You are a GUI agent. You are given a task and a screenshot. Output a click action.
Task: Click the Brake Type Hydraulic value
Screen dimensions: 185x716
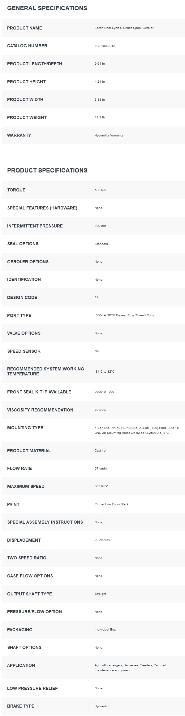coord(101,706)
